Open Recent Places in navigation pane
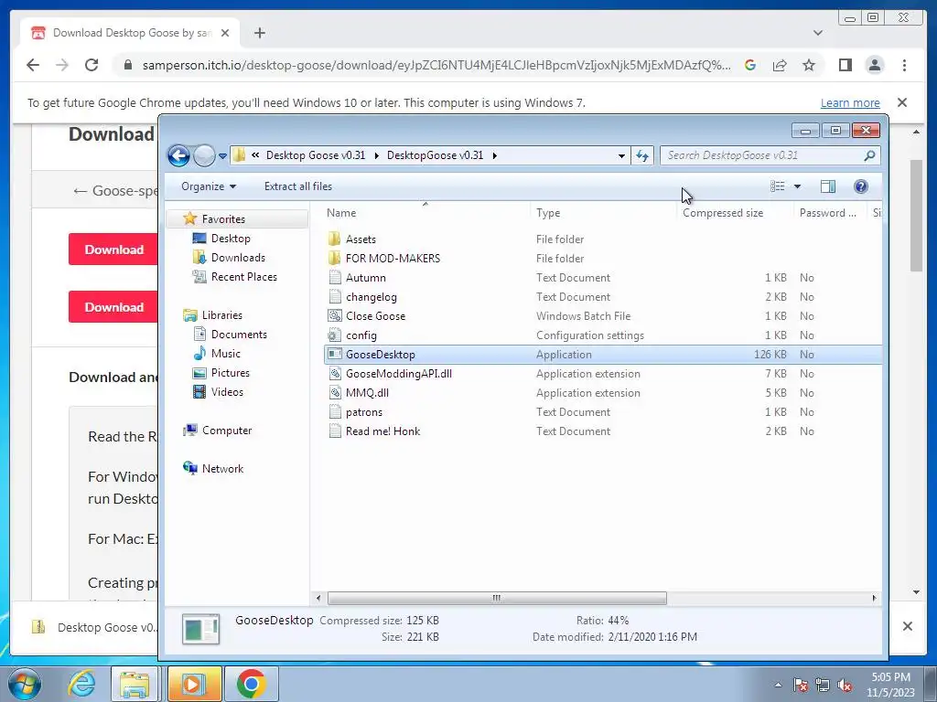This screenshot has width=937, height=702. 243,277
